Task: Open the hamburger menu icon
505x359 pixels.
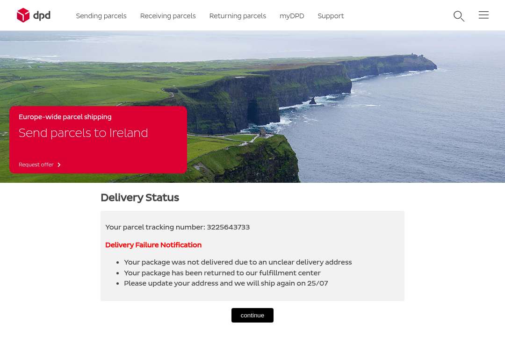Action: pyautogui.click(x=483, y=15)
